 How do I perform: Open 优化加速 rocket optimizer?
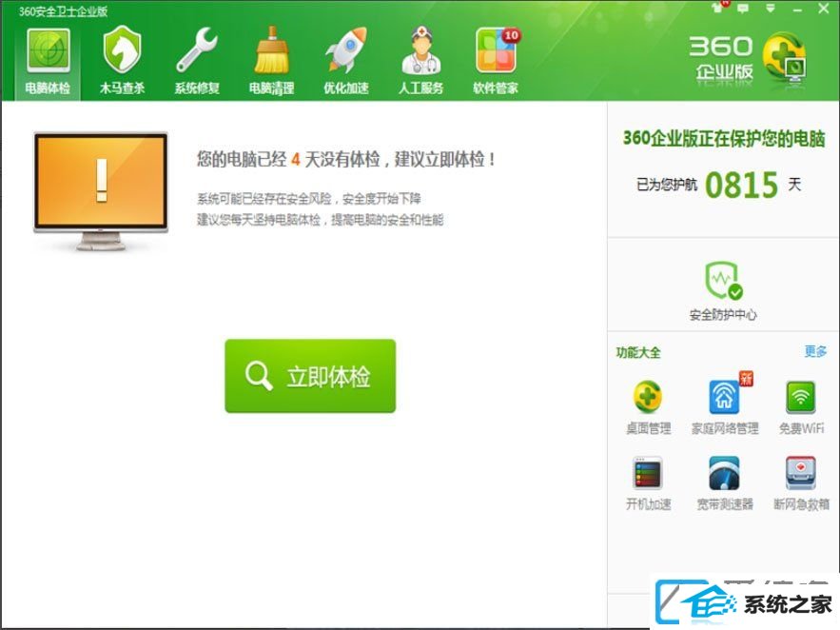(346, 62)
